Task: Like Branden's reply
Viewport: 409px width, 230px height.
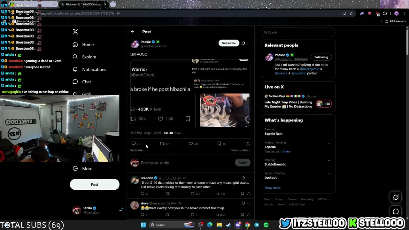Action: (x=192, y=194)
